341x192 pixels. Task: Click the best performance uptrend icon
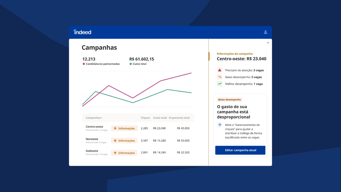click(x=220, y=84)
